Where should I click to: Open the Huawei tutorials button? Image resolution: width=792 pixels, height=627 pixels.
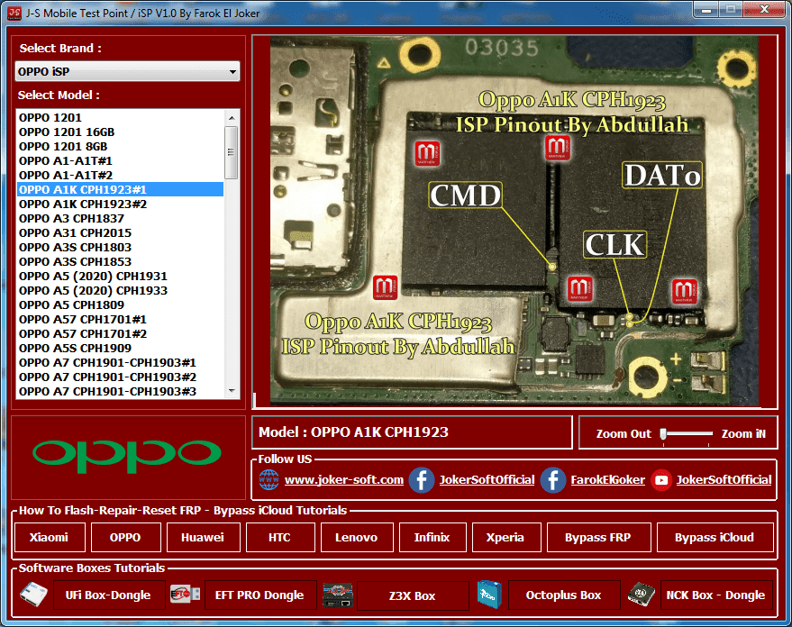coord(203,537)
